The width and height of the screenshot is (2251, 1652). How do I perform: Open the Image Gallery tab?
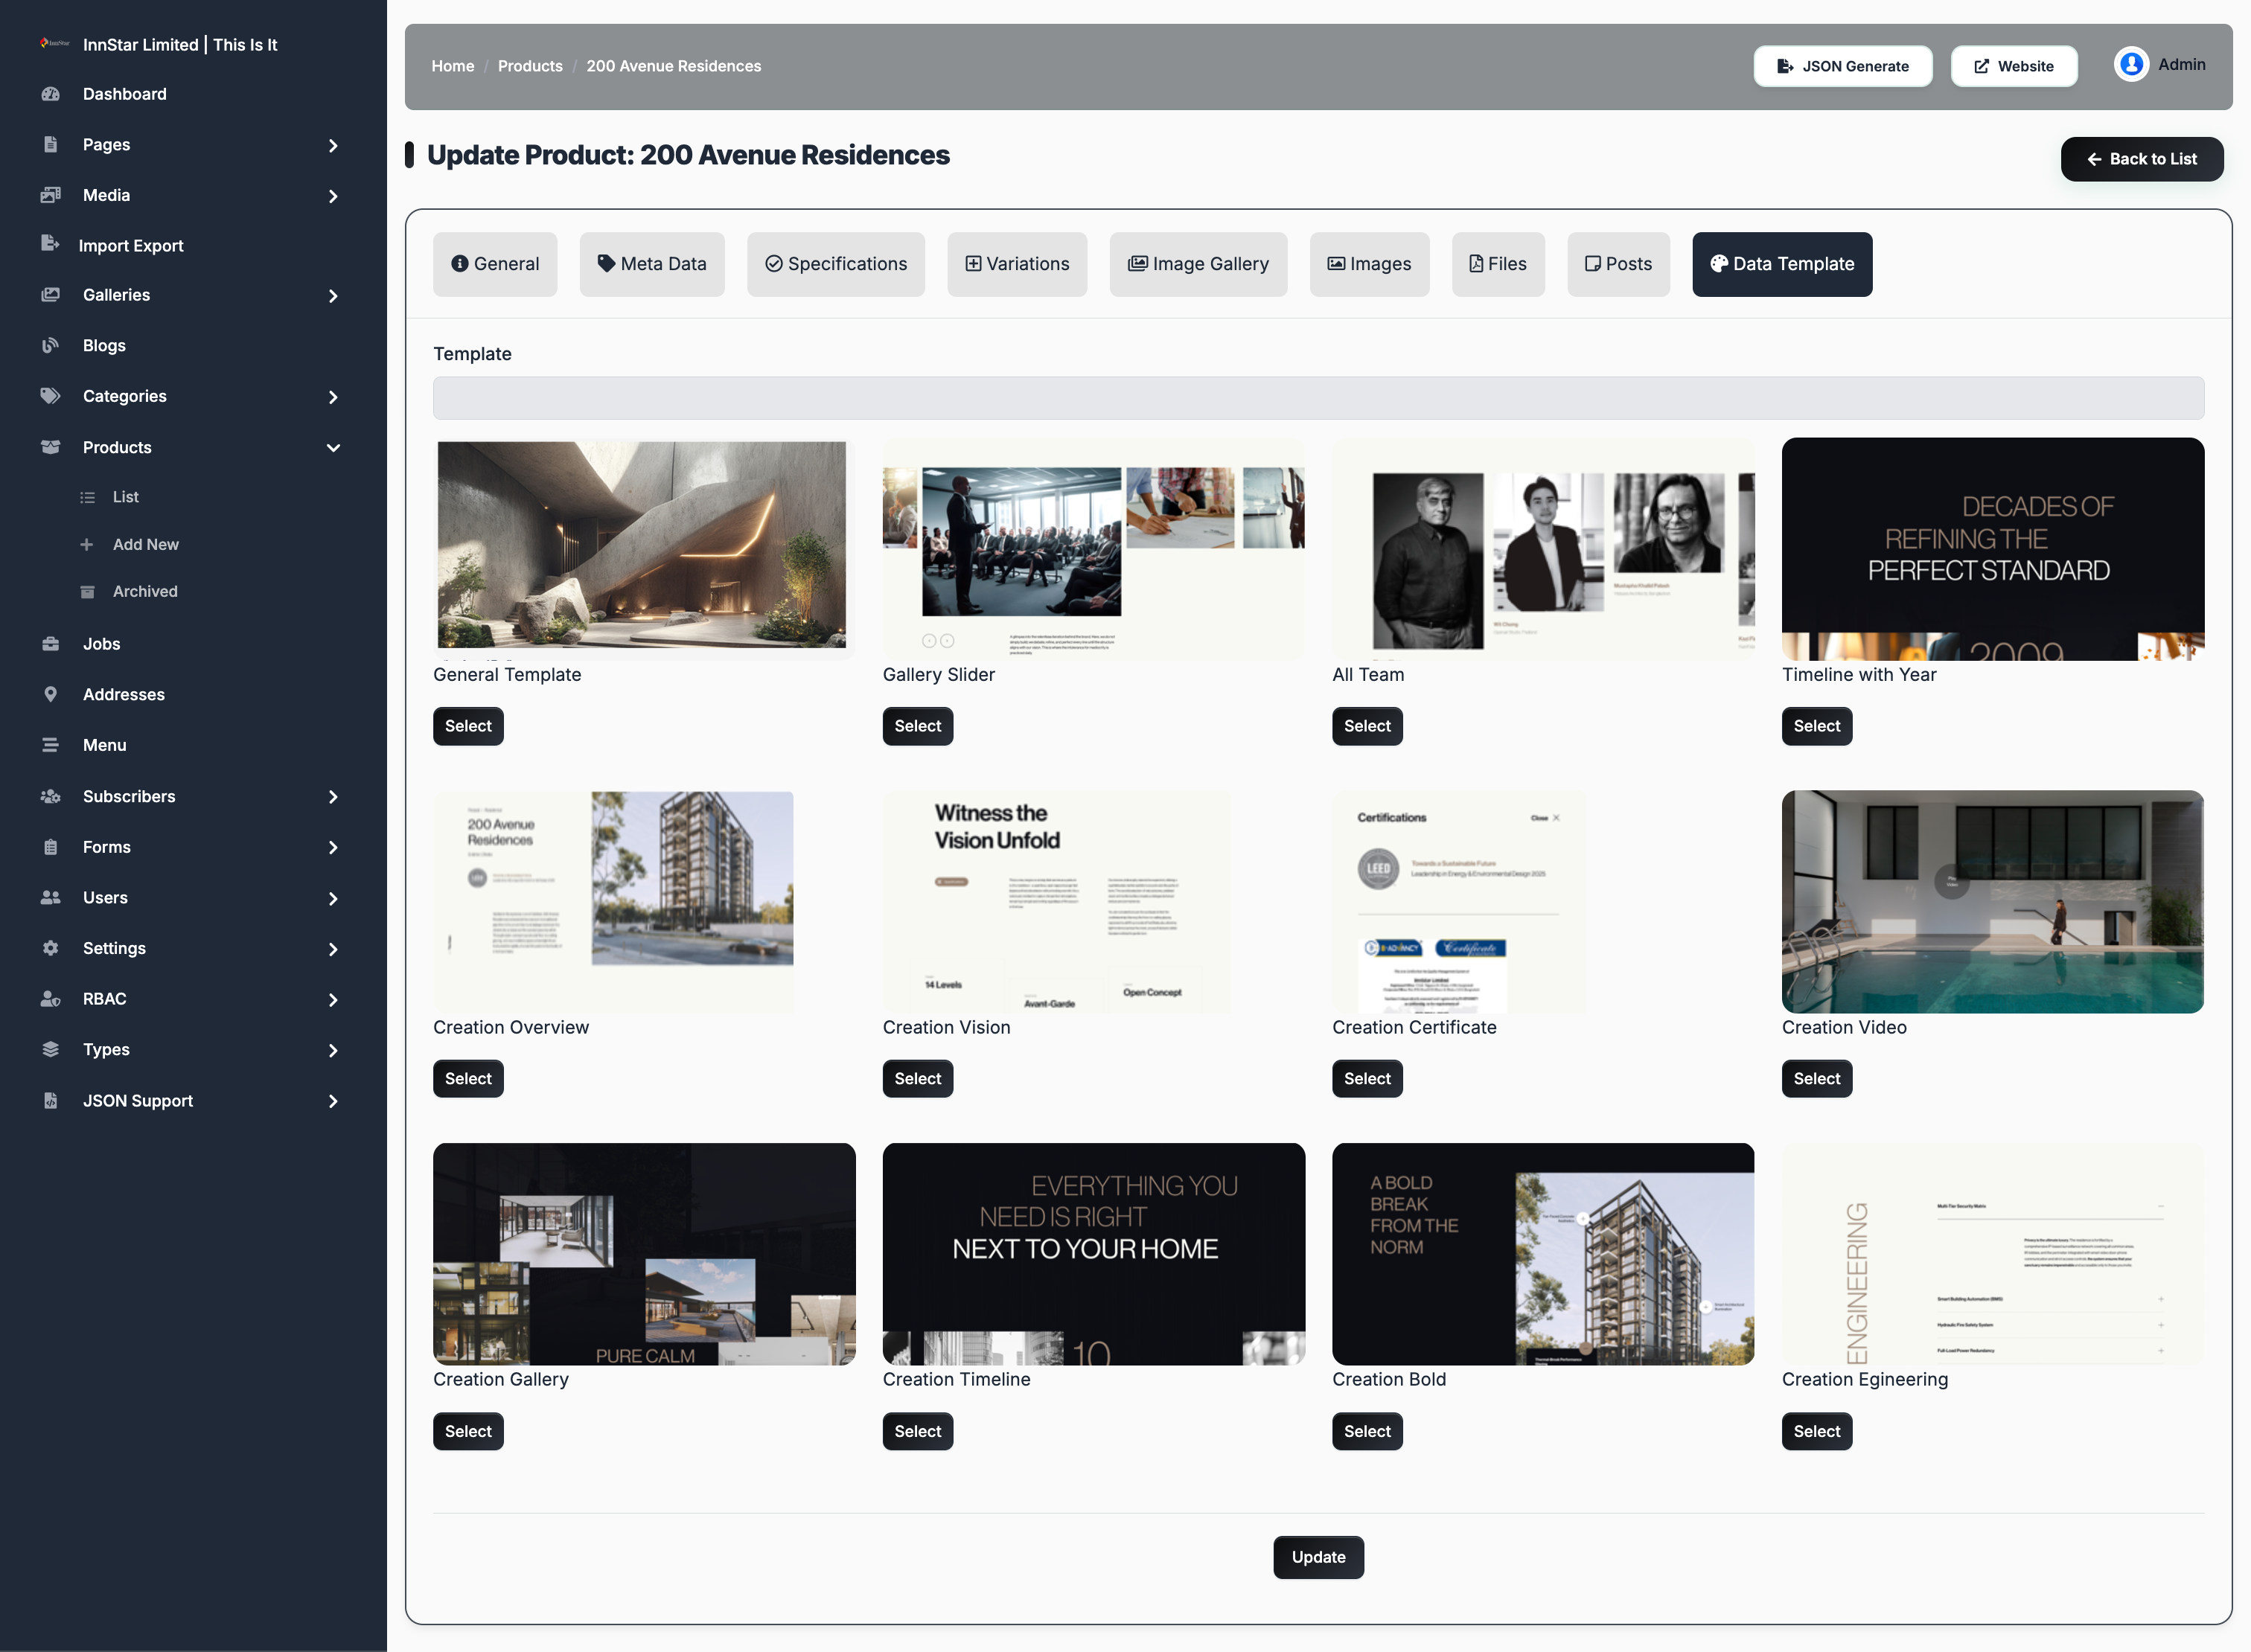point(1198,264)
